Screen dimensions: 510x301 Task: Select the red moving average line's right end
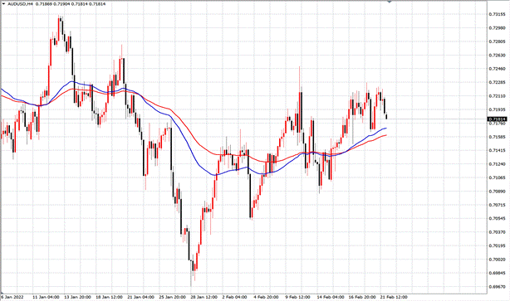[385, 135]
